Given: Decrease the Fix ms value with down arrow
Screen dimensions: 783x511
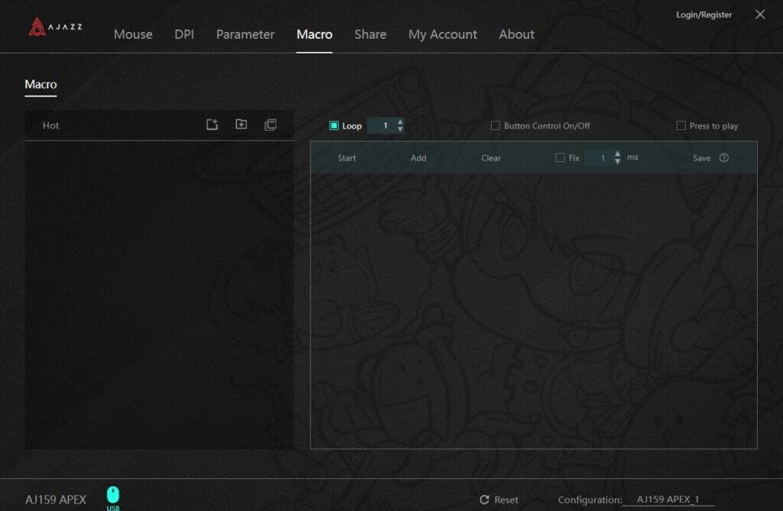Looking at the screenshot, I should click(618, 162).
